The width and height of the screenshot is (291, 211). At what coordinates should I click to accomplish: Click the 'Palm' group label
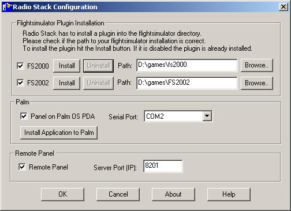tap(23, 102)
